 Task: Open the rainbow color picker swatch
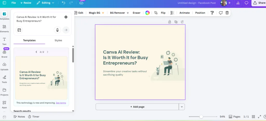click(148, 13)
